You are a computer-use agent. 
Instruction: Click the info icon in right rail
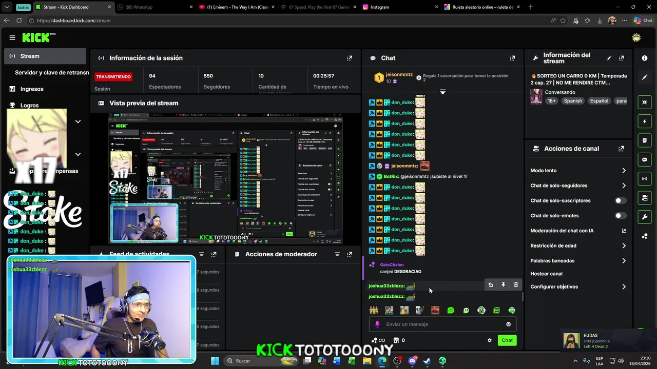tap(645, 58)
